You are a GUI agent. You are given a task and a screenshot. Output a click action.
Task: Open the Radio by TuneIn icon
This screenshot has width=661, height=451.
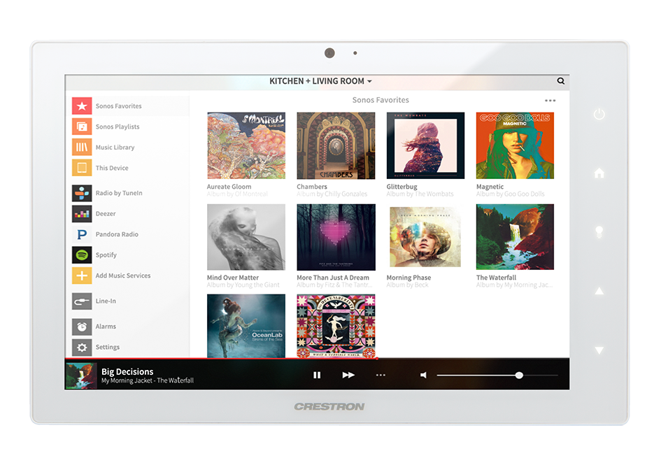pyautogui.click(x=82, y=193)
